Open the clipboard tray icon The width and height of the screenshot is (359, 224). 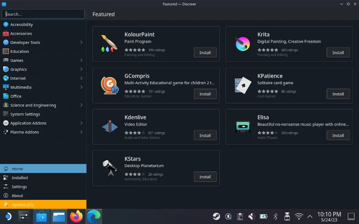coord(240,216)
